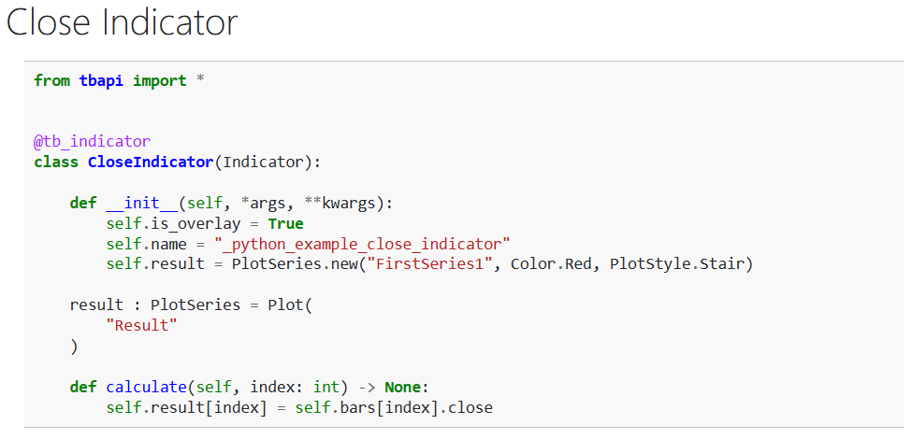Click the from keyword on first line
The height and width of the screenshot is (439, 912).
[x=51, y=81]
